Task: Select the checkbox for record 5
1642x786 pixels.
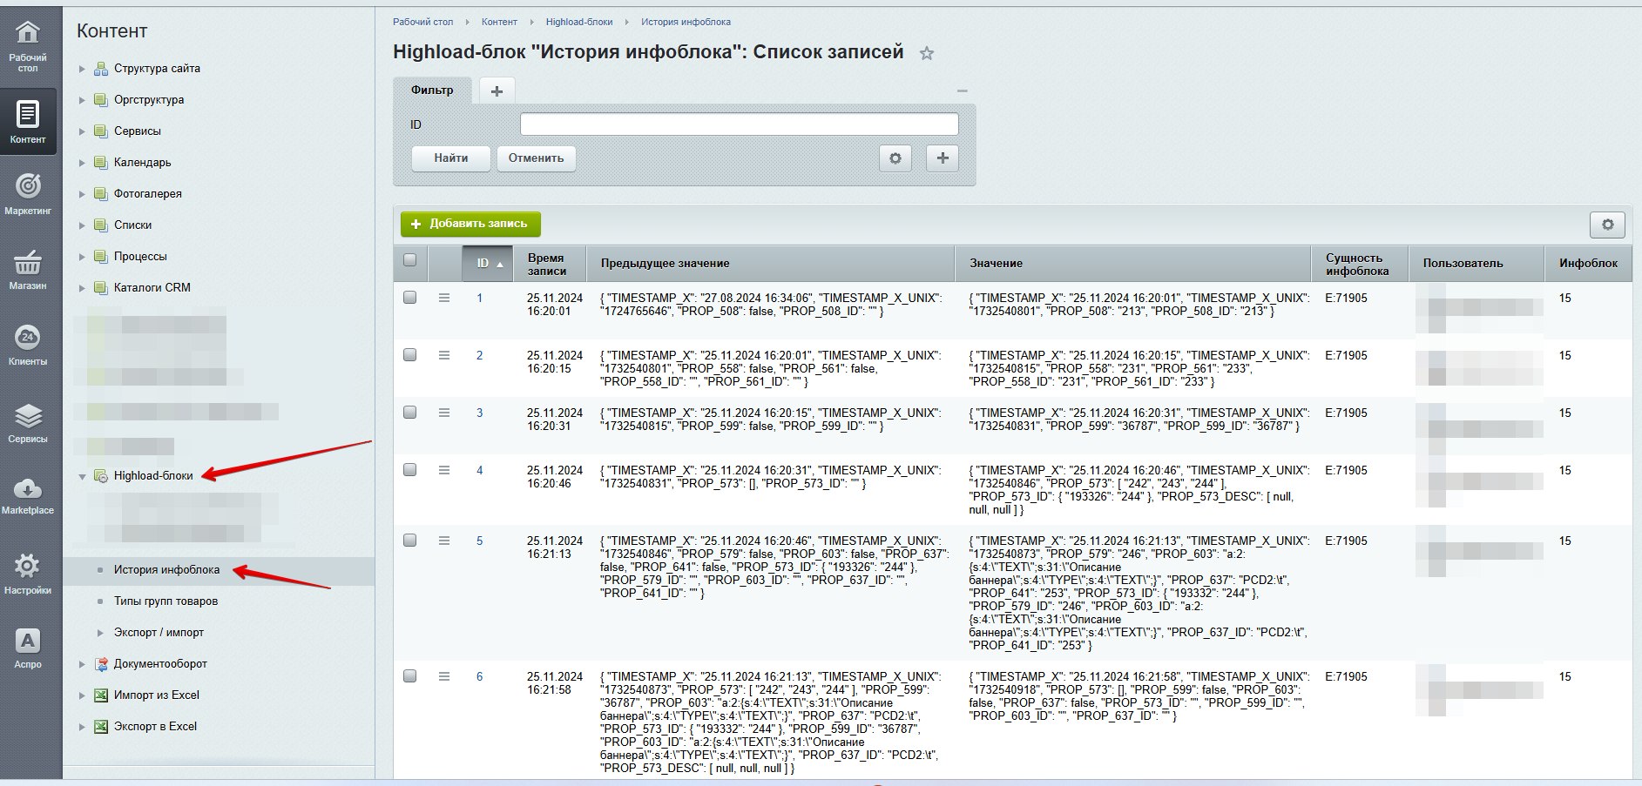Action: click(x=410, y=541)
